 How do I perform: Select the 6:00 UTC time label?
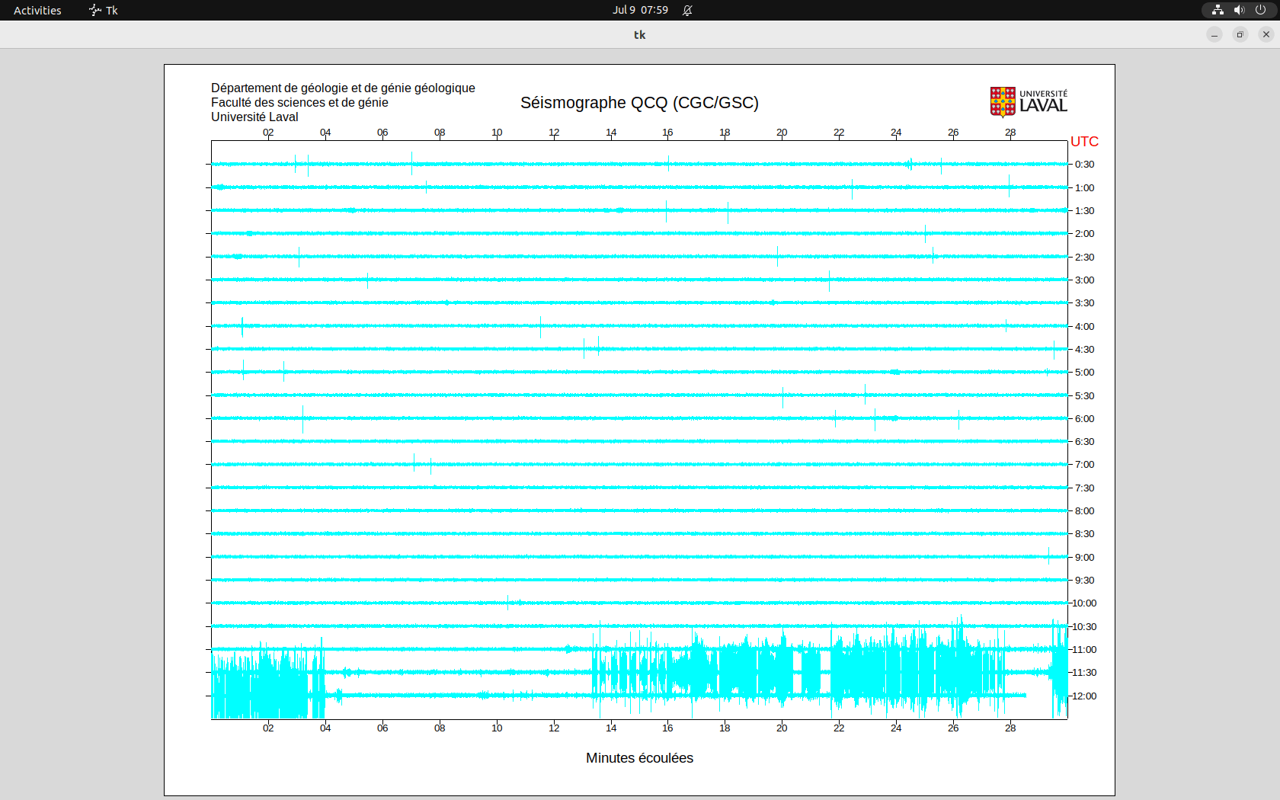point(1084,418)
